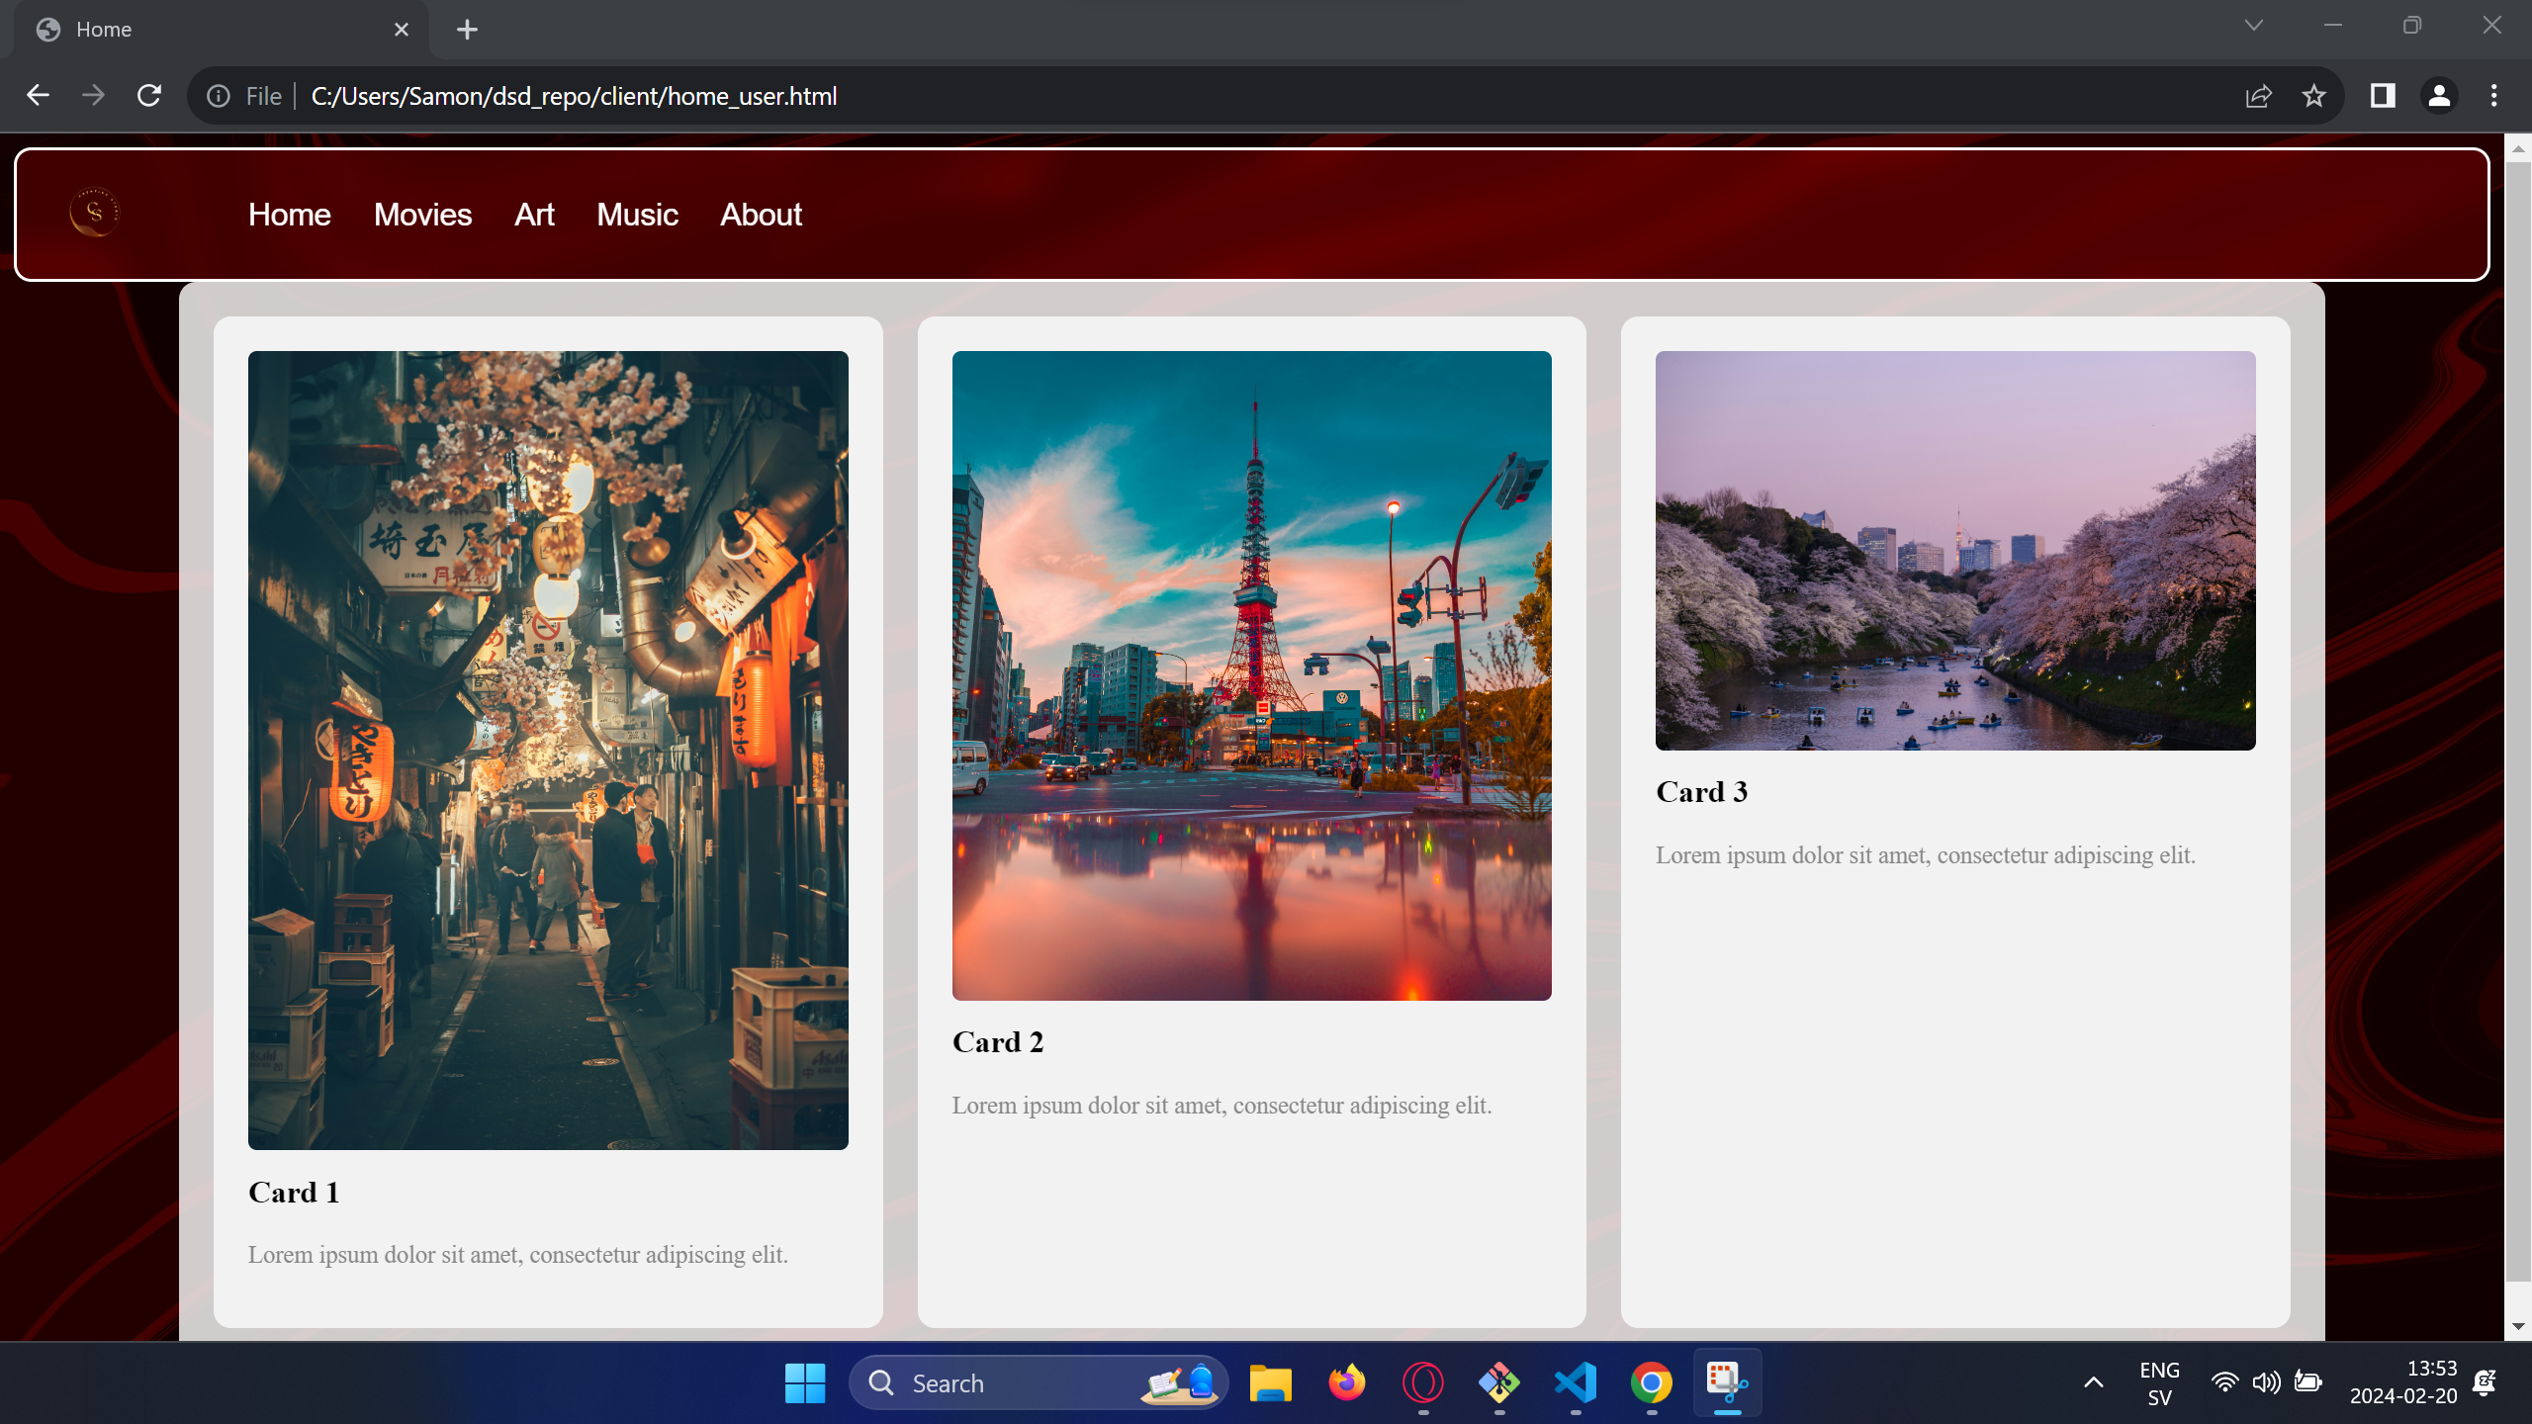The width and height of the screenshot is (2532, 1424).
Task: Open the ENG SV language switcher
Action: pyautogui.click(x=2158, y=1382)
